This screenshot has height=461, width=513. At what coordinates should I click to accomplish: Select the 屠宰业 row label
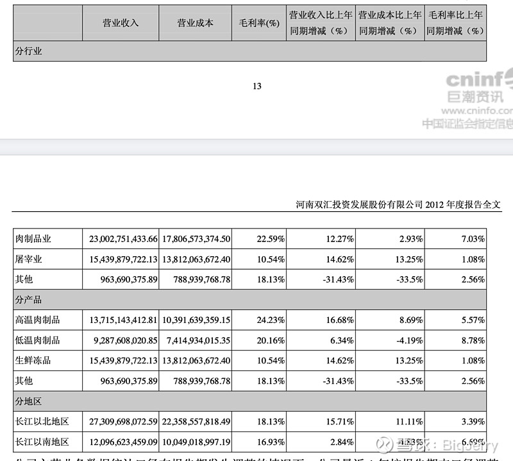[x=28, y=259]
